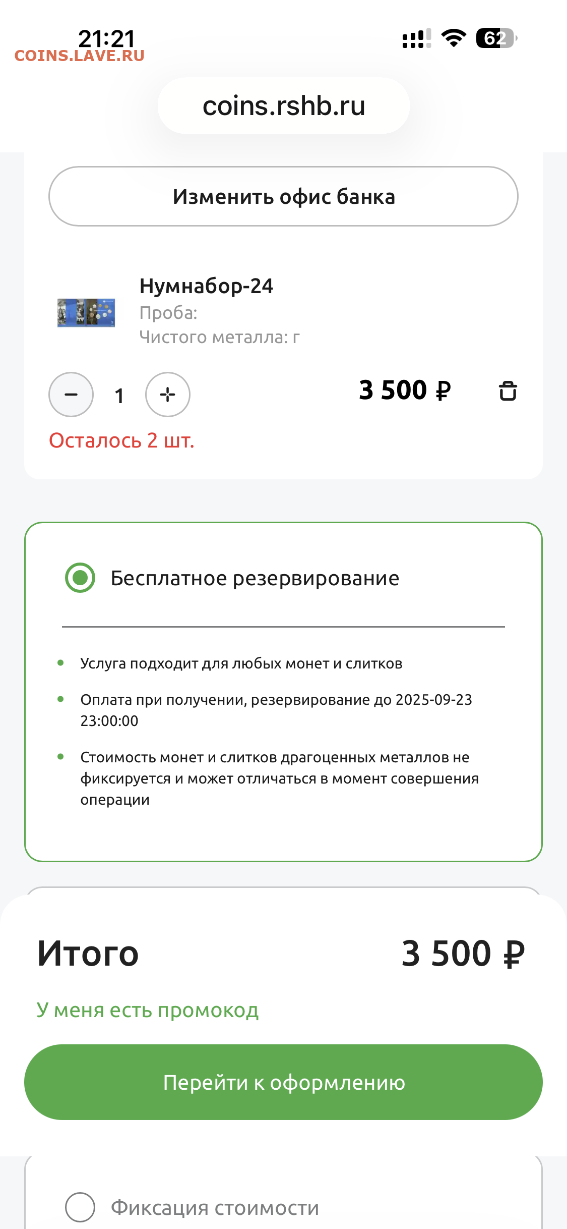Tap the cellular signal bars icon

click(x=416, y=38)
